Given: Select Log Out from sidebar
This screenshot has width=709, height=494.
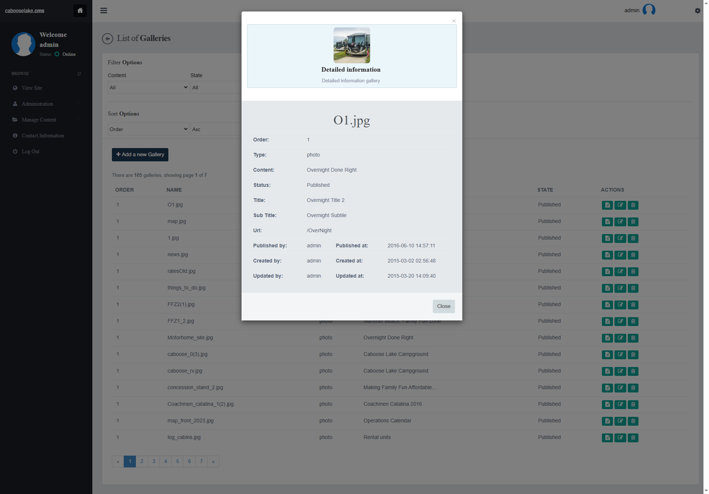Looking at the screenshot, I should pos(30,152).
